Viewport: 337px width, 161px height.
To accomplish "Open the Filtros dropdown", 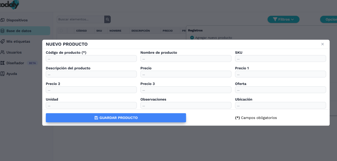I will [283, 19].
